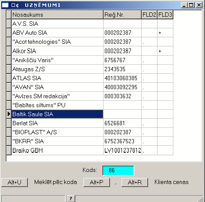Close the UZŅĒMUMI window
The image size is (205, 202).
tap(199, 5)
